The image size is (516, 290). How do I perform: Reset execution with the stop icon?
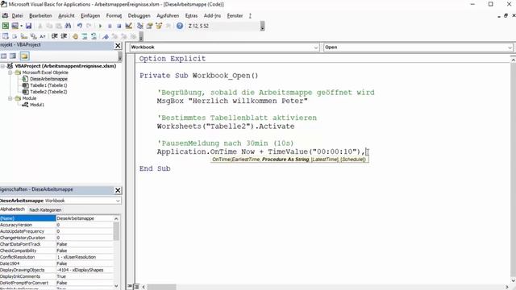[x=119, y=26]
